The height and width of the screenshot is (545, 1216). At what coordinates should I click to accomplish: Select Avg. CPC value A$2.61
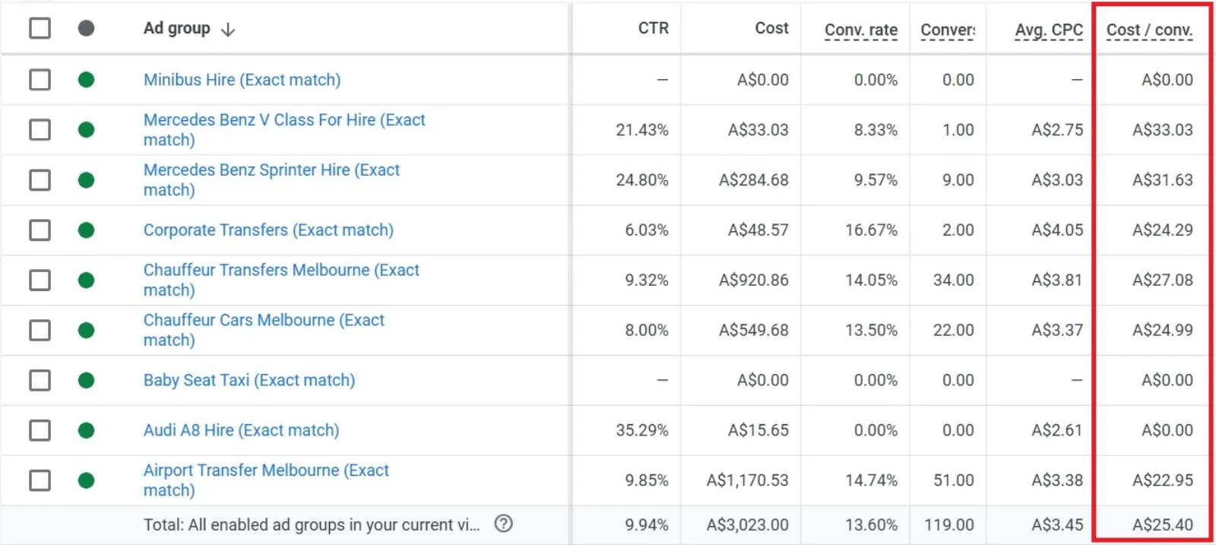(x=1057, y=430)
